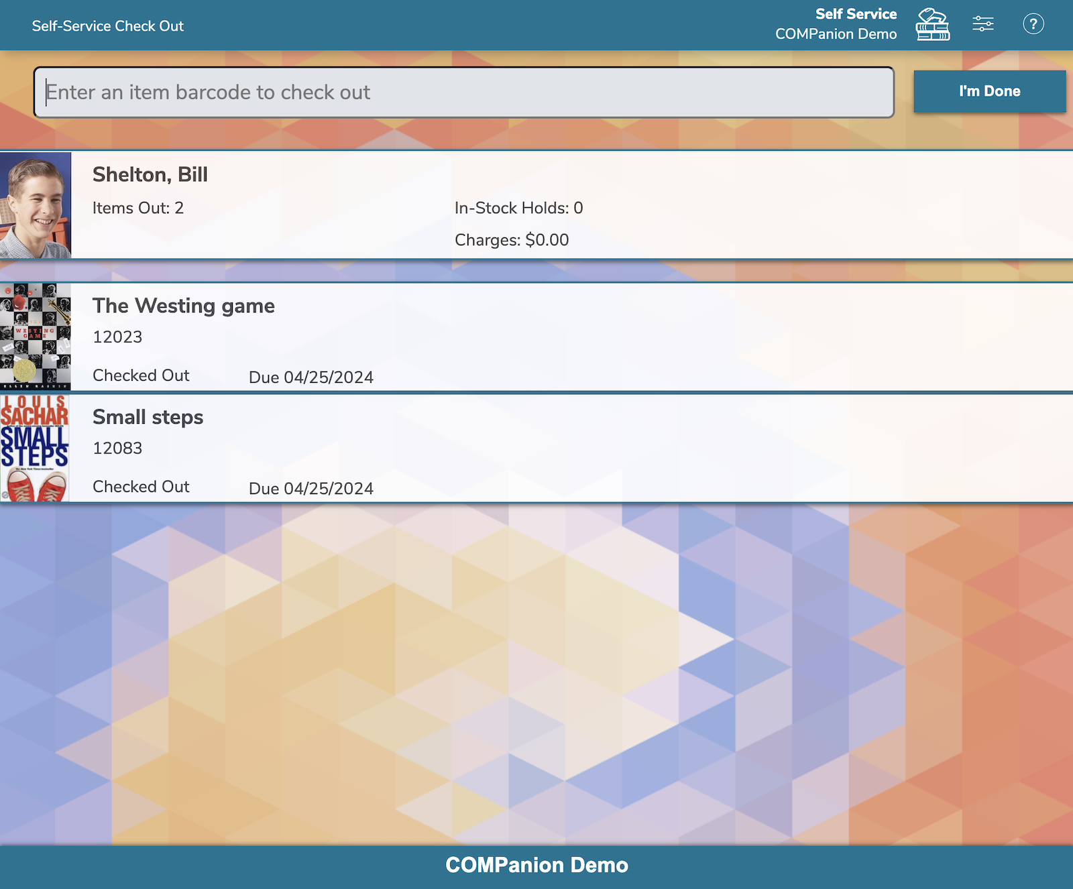Viewport: 1073px width, 889px height.
Task: Click the I'm Done button
Action: [x=989, y=91]
